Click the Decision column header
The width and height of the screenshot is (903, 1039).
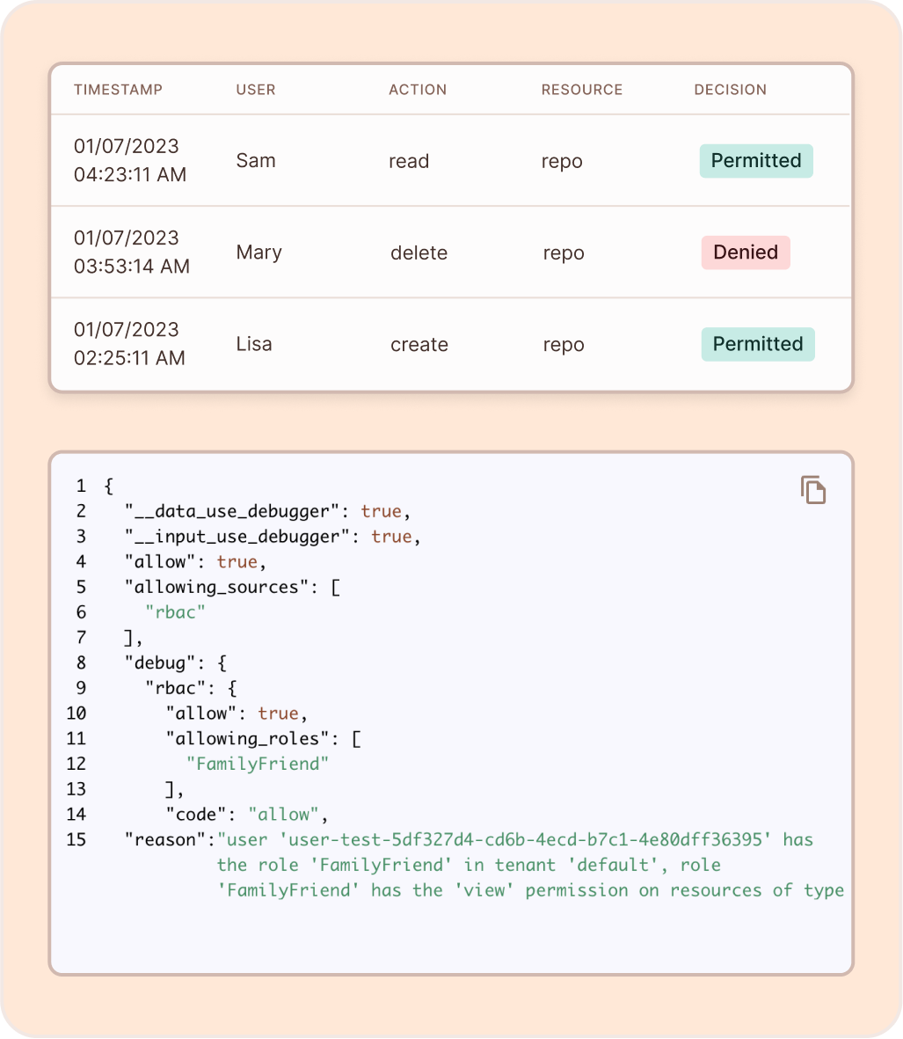[x=730, y=90]
